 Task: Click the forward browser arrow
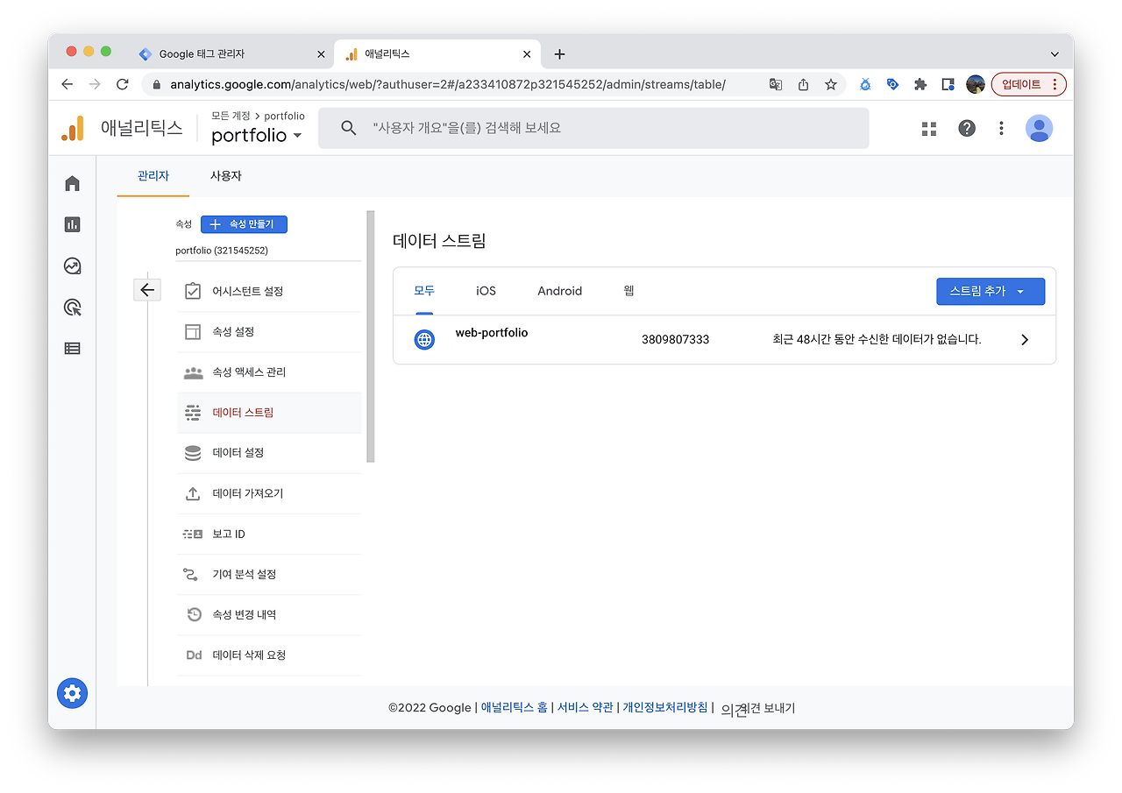[95, 84]
